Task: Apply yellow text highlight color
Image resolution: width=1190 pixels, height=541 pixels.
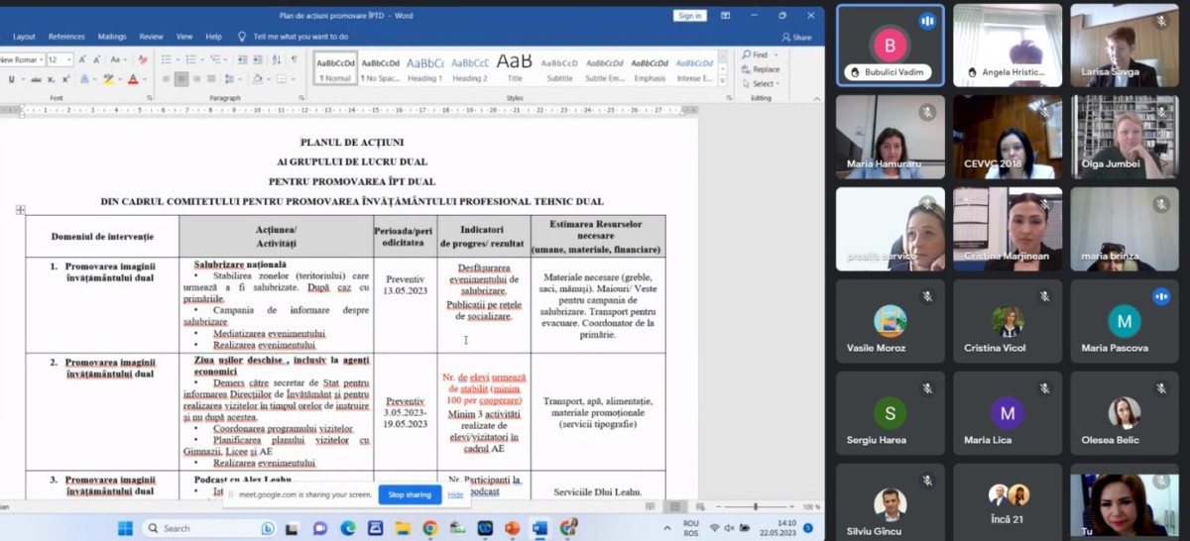Action: click(108, 79)
